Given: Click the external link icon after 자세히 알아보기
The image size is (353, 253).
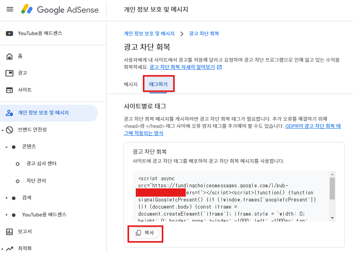Looking at the screenshot, I should coord(219,67).
